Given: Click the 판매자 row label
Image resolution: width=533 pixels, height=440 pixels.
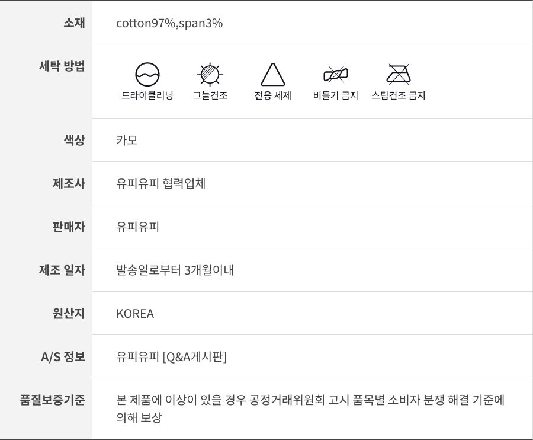Looking at the screenshot, I should click(69, 227).
